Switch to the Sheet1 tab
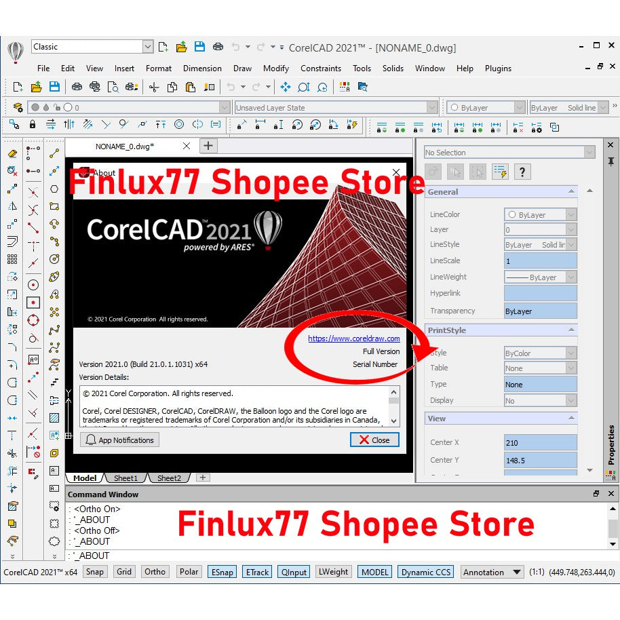The width and height of the screenshot is (620, 620). pyautogui.click(x=125, y=478)
